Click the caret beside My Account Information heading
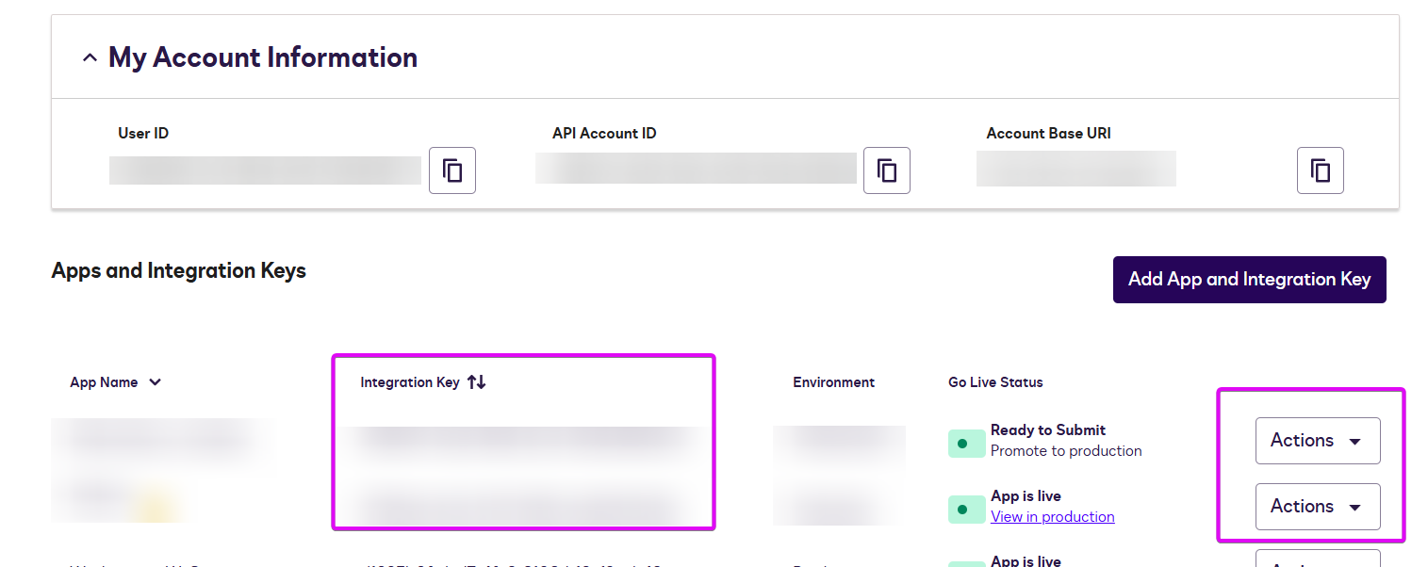Screen dimensions: 1428x567 tap(90, 57)
